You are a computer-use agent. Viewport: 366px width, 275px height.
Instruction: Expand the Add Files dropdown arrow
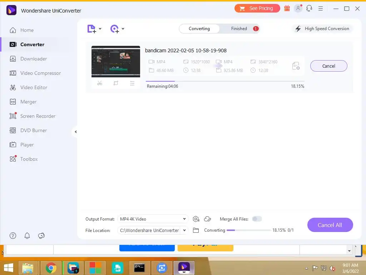pos(100,29)
